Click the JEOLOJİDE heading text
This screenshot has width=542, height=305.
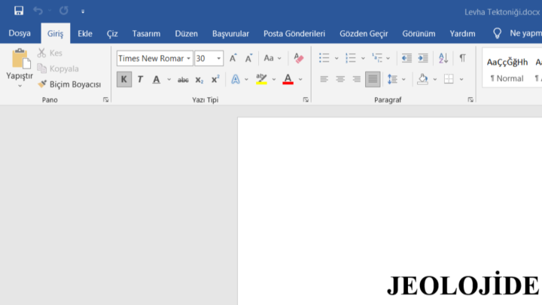[x=463, y=285]
